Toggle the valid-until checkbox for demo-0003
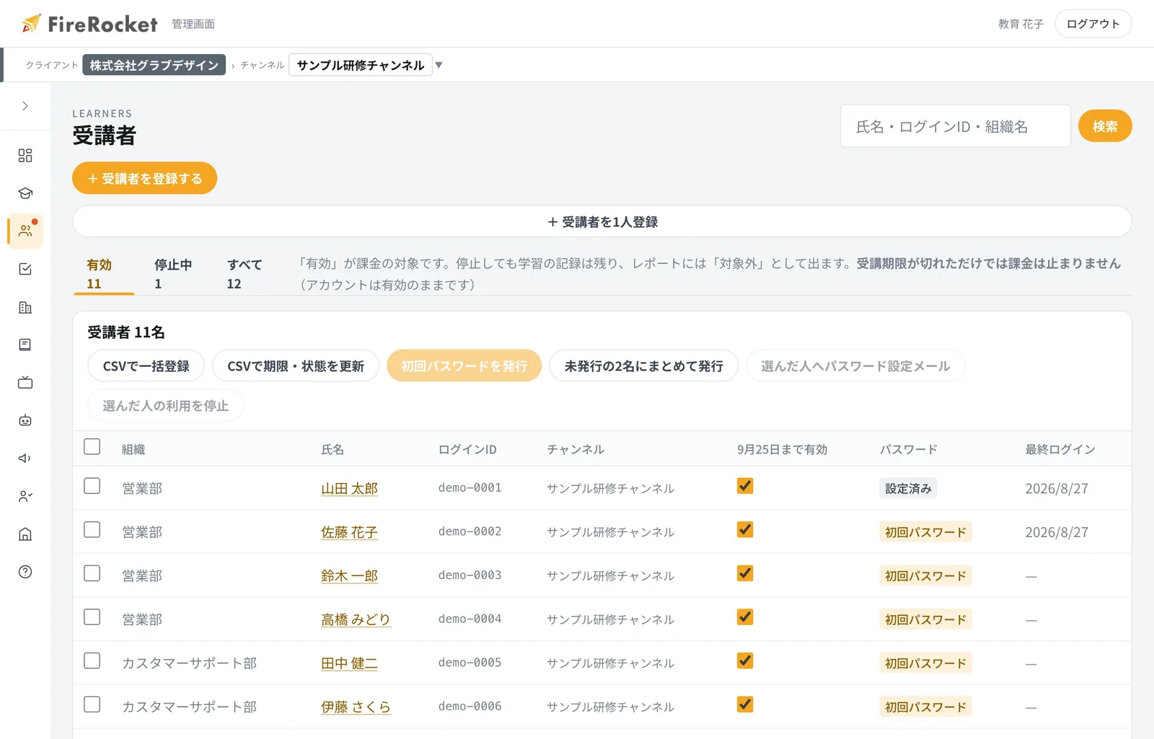1154x739 pixels. 745,573
